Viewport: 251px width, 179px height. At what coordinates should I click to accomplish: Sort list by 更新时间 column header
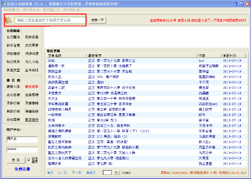(x=229, y=55)
